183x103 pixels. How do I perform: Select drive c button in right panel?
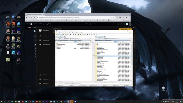(96, 37)
